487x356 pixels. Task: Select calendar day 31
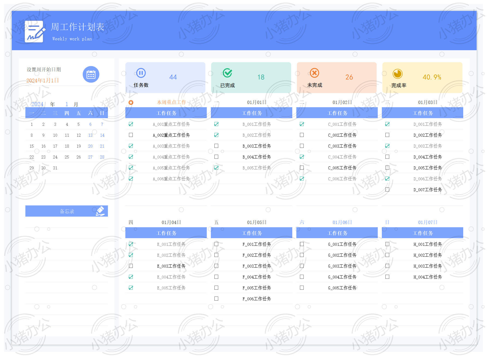55,168
